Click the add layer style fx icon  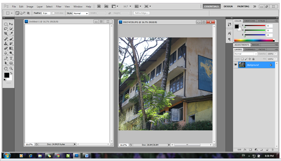(x=245, y=150)
